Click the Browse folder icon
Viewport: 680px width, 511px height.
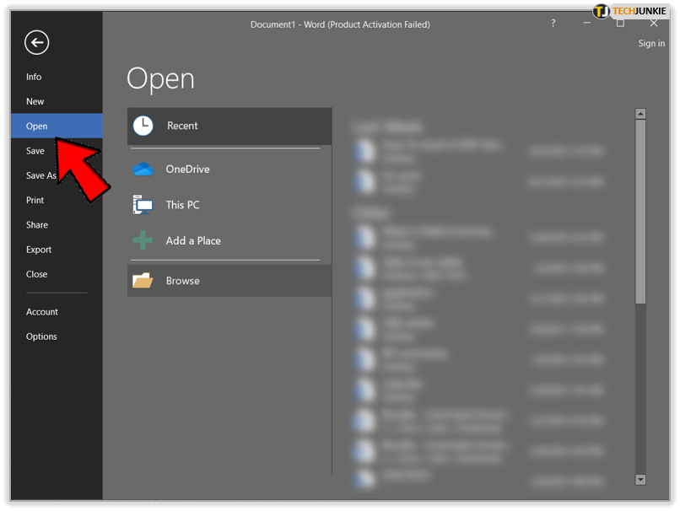tap(143, 281)
